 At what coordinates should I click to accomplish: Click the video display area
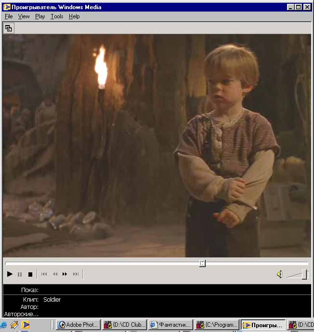pos(157,146)
